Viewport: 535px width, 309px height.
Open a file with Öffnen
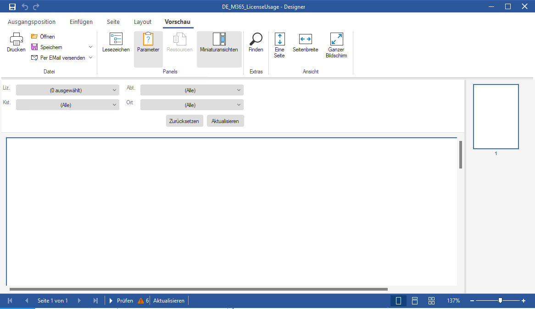43,37
